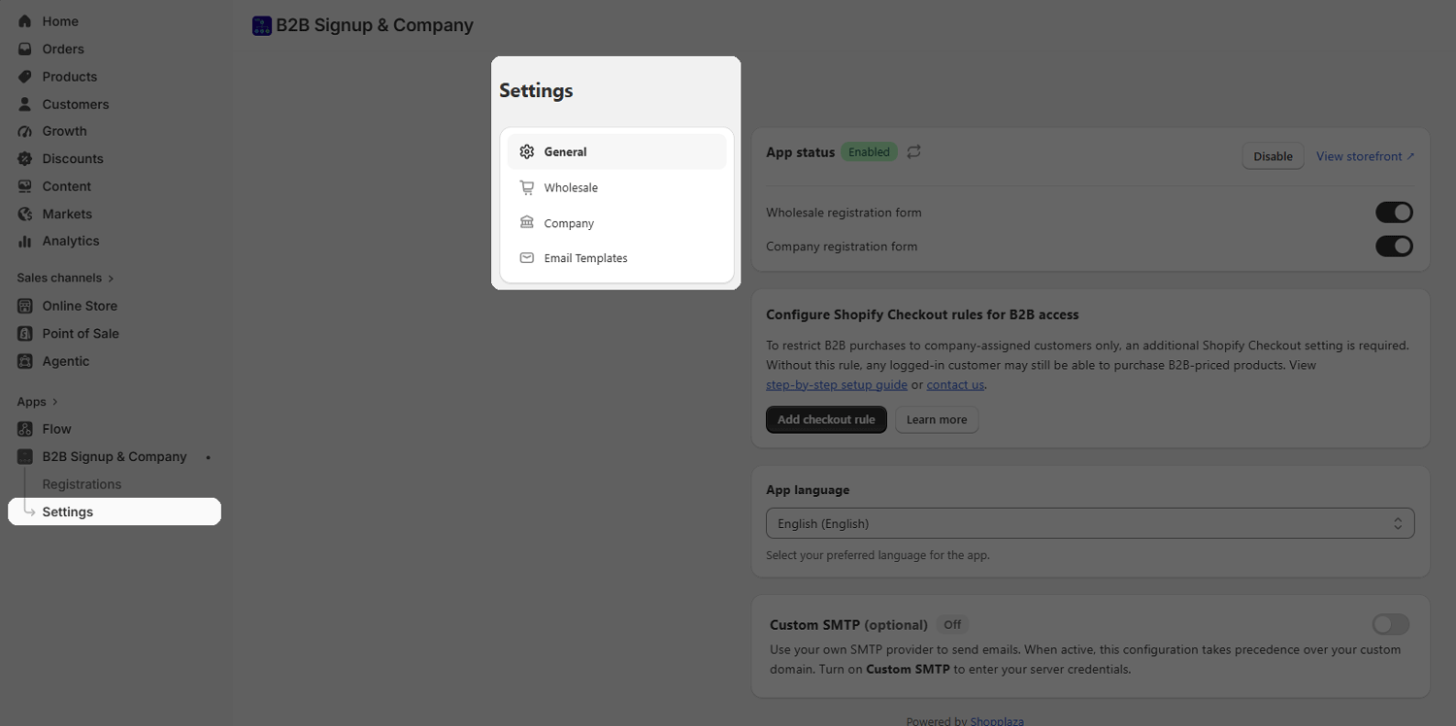The height and width of the screenshot is (726, 1456).
Task: Open the App language dropdown
Action: click(1090, 523)
